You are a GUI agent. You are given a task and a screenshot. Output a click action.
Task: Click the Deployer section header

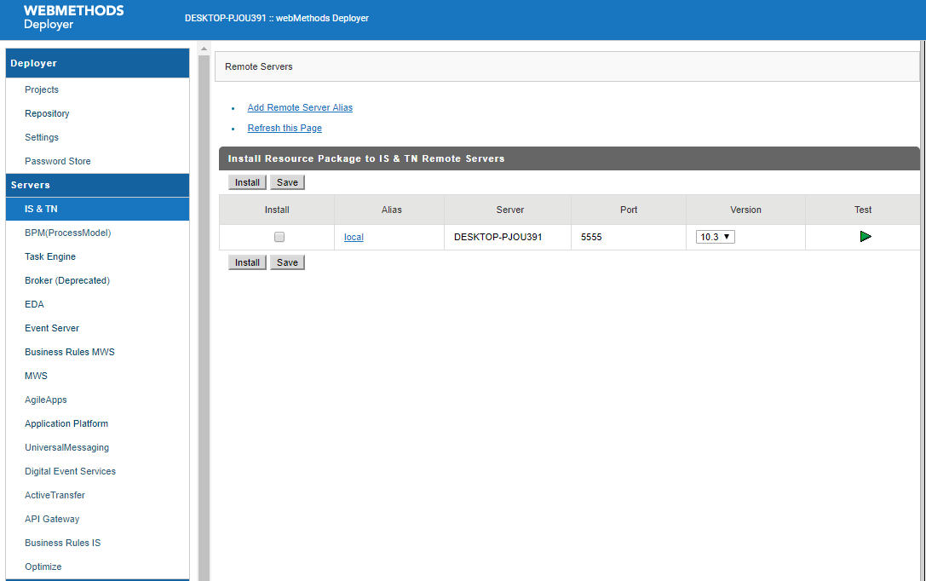coord(97,63)
